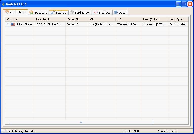Click the horizontal scrollbar thumb below the list
The image size is (194, 134).
pos(81,122)
